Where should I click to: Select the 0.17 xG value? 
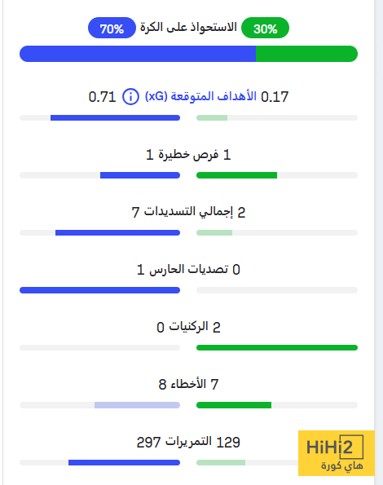point(275,97)
